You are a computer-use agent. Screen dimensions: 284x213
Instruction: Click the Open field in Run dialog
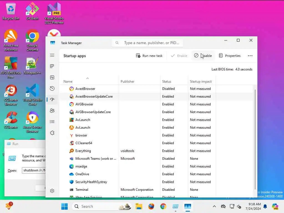tap(34, 170)
